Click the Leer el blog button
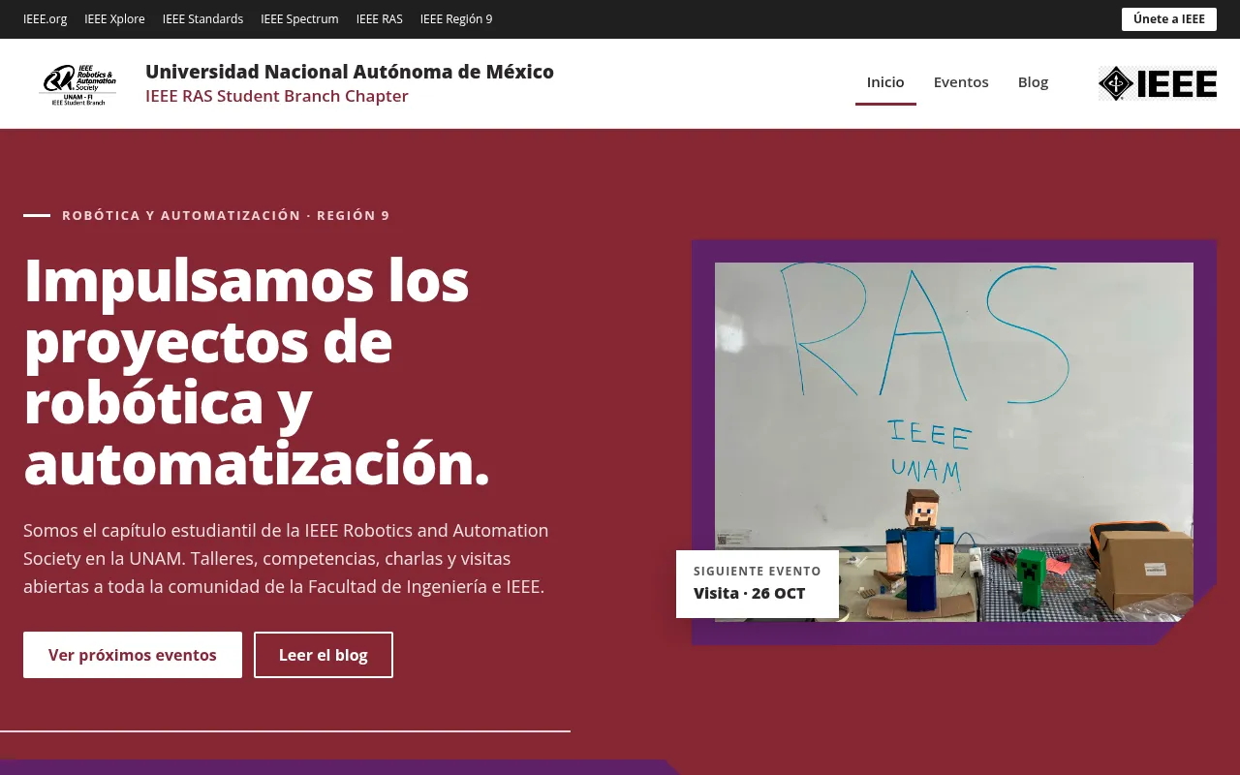This screenshot has height=775, width=1240. point(324,655)
